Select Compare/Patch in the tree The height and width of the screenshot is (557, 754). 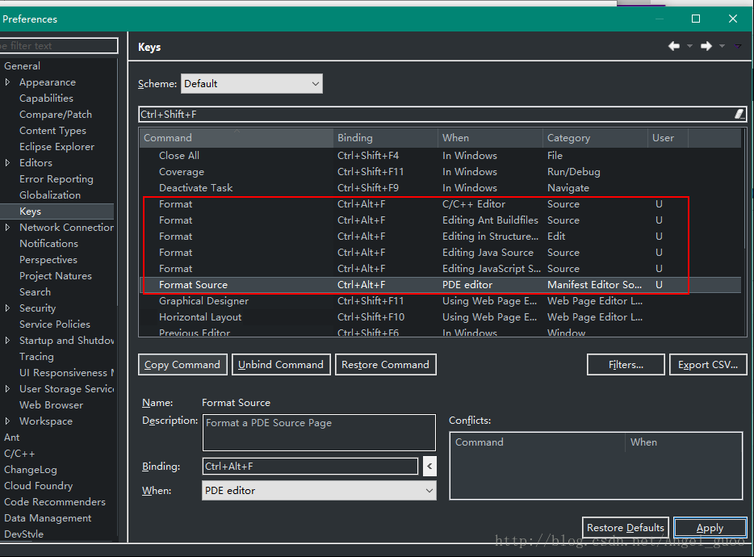56,115
